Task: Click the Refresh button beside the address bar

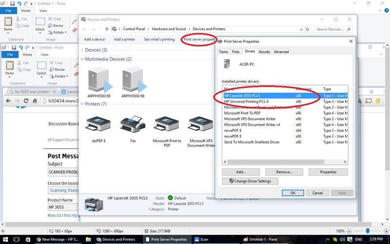Action: tap(308, 29)
